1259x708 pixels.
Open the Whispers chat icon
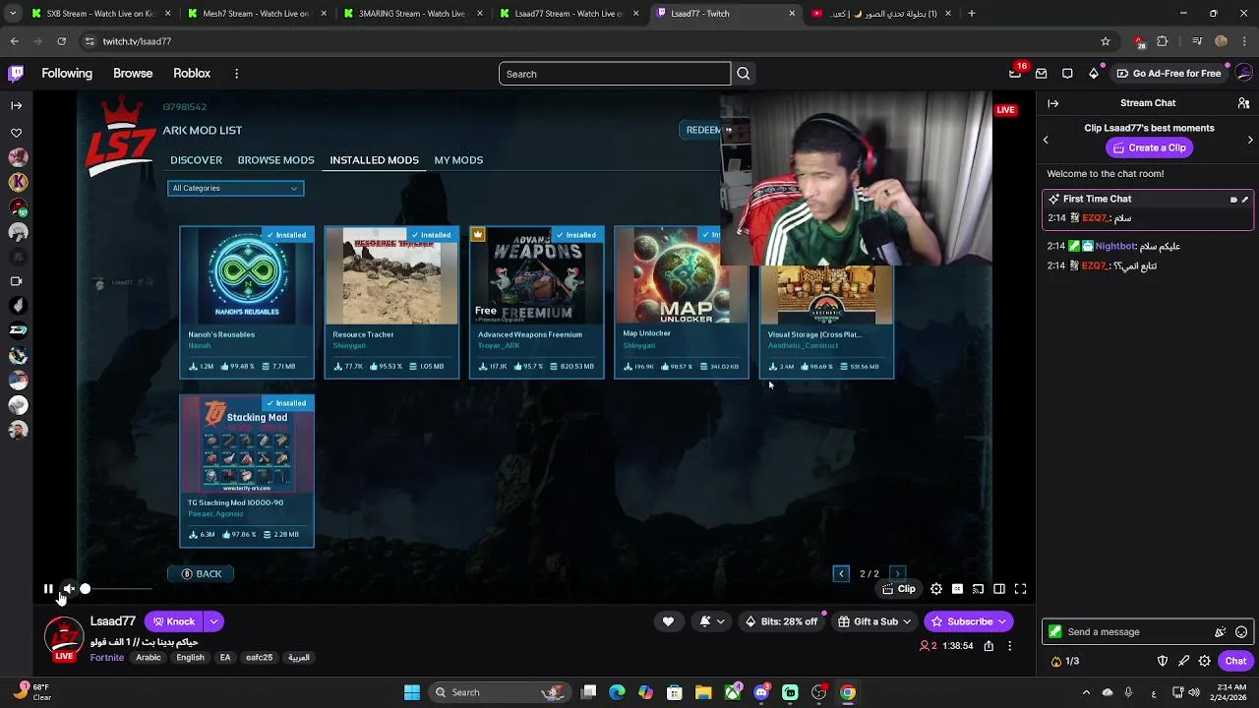pyautogui.click(x=1067, y=74)
